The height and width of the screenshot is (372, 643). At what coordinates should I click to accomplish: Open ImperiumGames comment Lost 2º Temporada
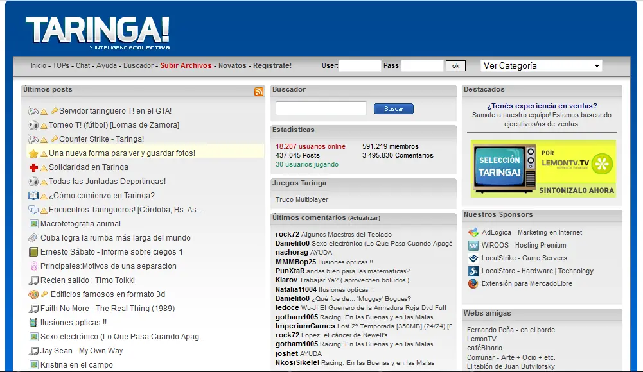pos(394,326)
